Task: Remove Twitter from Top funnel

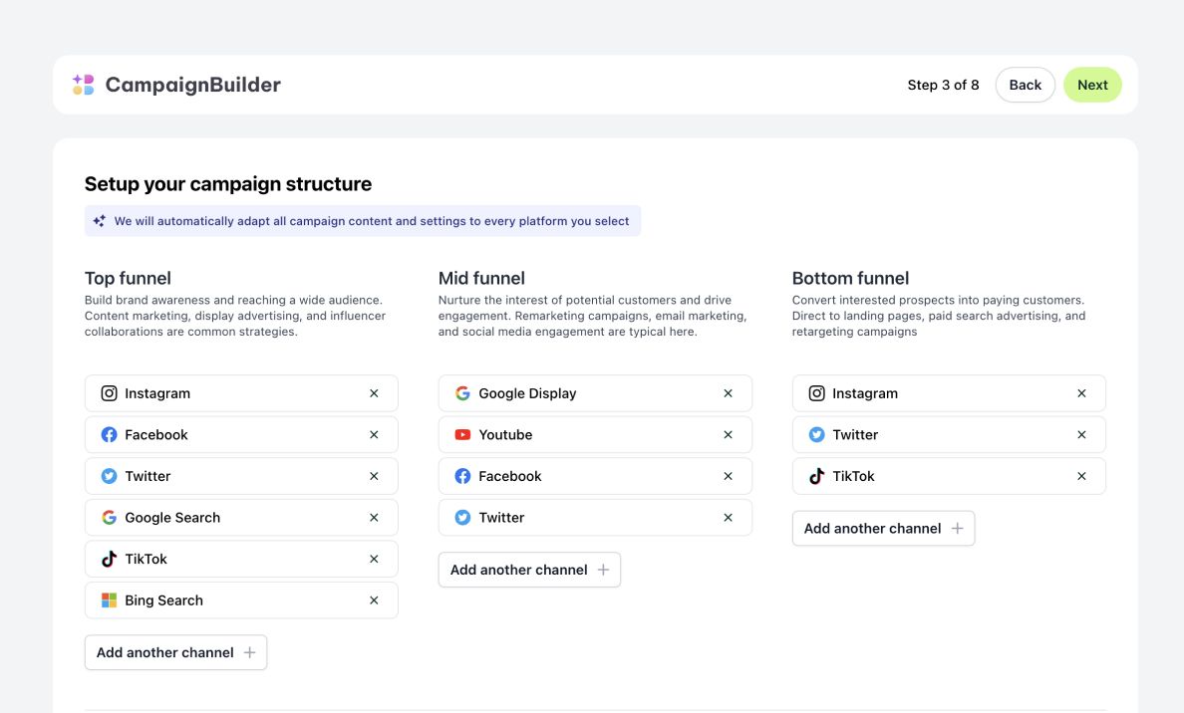Action: pyautogui.click(x=374, y=476)
